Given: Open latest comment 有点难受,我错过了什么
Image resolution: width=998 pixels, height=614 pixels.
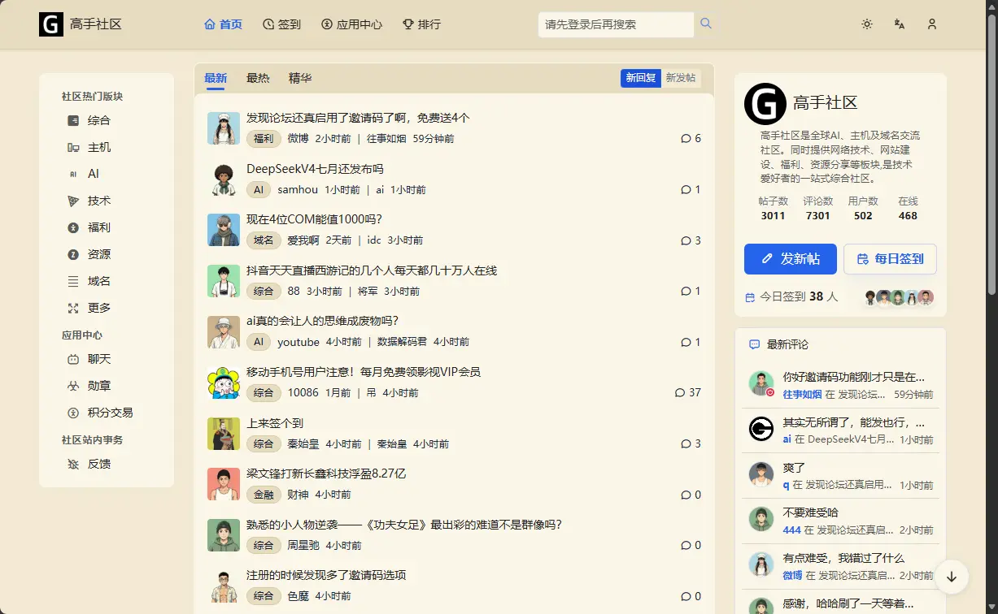Looking at the screenshot, I should (x=843, y=558).
